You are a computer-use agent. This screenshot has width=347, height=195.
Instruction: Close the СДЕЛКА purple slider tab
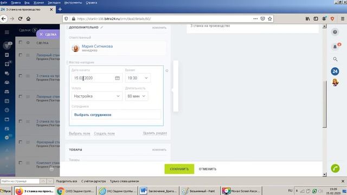click(41, 34)
